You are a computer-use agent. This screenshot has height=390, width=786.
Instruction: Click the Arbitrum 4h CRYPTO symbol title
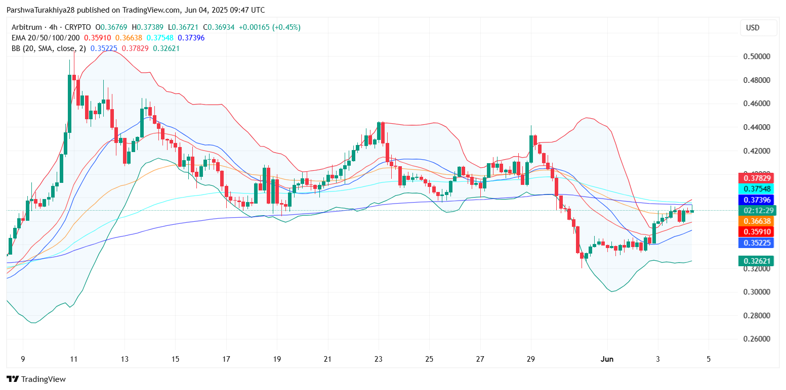(51, 27)
